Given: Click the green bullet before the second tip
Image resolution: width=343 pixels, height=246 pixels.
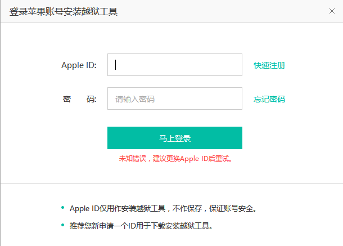Looking at the screenshot, I should (62, 226).
